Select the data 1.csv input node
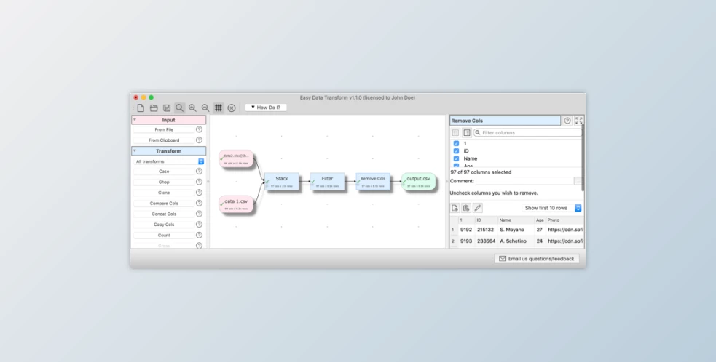716x362 pixels. tap(236, 204)
